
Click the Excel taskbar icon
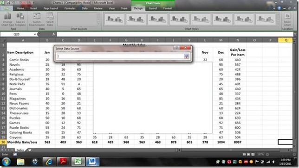tap(78, 162)
